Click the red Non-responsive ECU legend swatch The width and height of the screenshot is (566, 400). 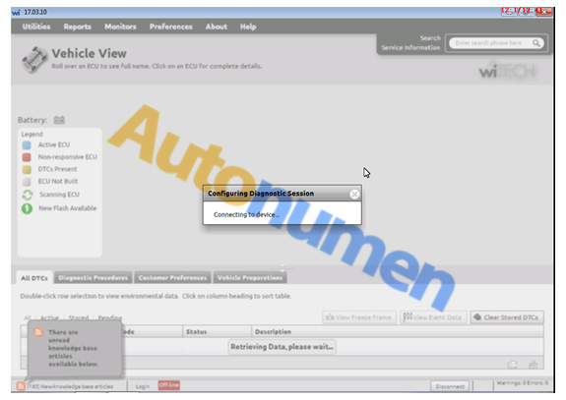point(27,157)
